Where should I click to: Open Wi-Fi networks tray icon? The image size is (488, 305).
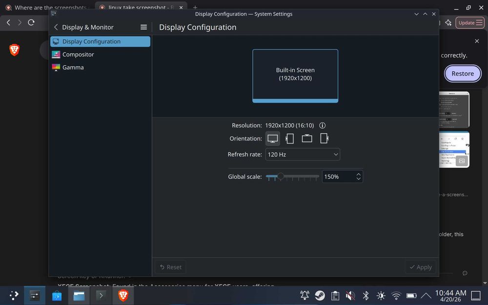tap(396, 295)
